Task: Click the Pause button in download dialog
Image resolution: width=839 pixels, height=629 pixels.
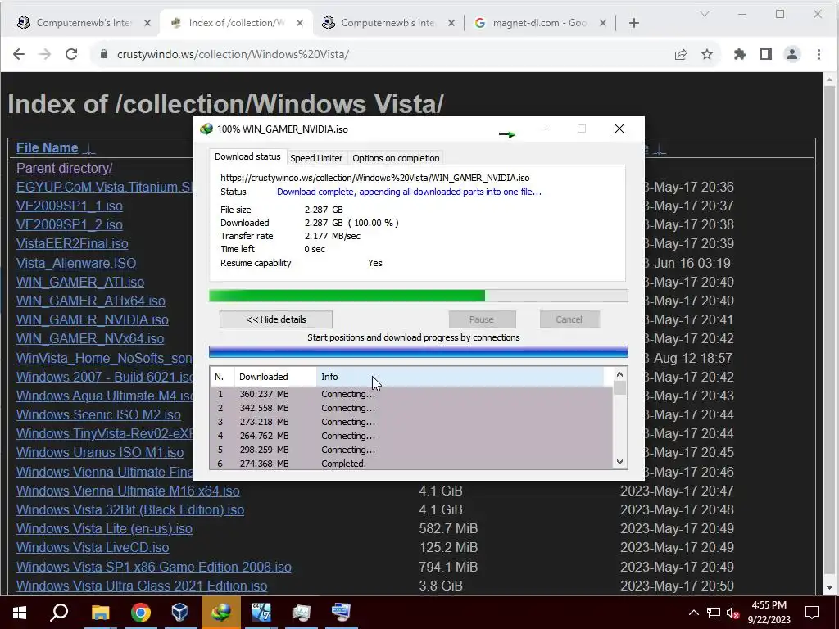Action: (x=482, y=319)
